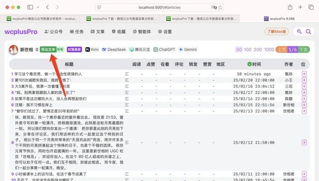The width and height of the screenshot is (319, 181).
Task: Open the 智能体 menu
Action: tap(142, 32)
